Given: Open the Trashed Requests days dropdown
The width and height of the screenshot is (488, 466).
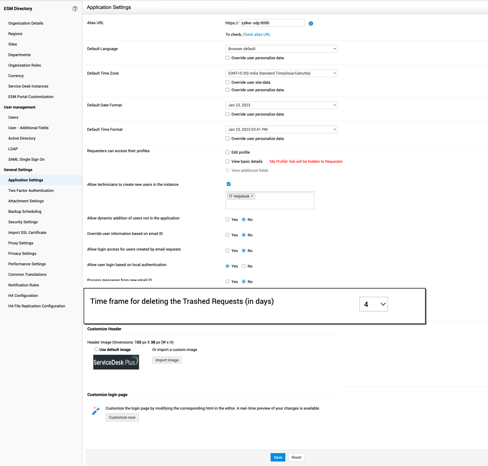Looking at the screenshot, I should tap(374, 304).
